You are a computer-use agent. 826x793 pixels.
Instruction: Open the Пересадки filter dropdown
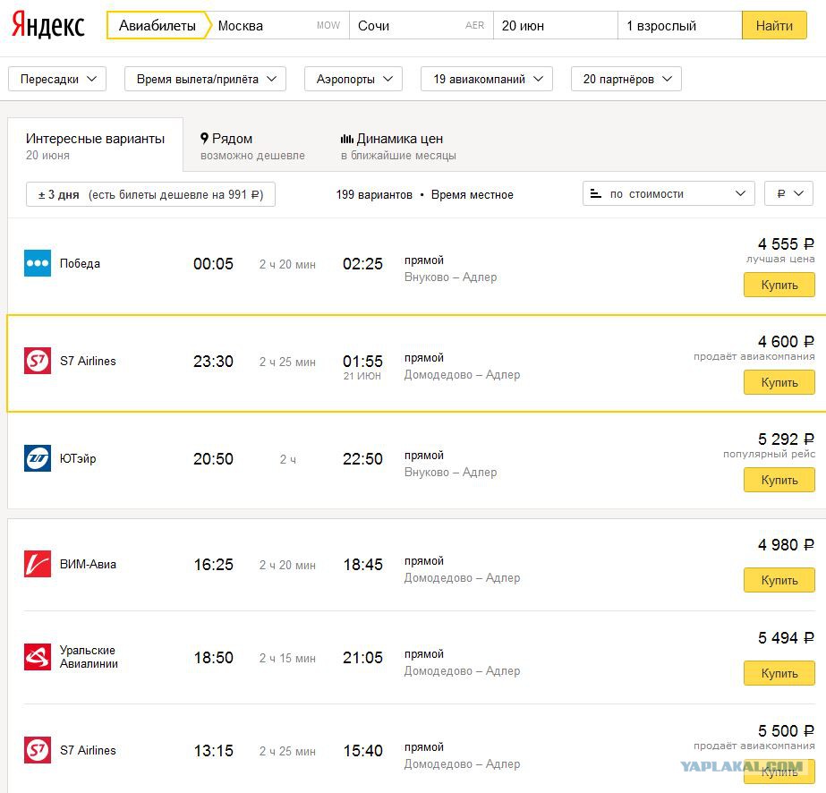(57, 79)
